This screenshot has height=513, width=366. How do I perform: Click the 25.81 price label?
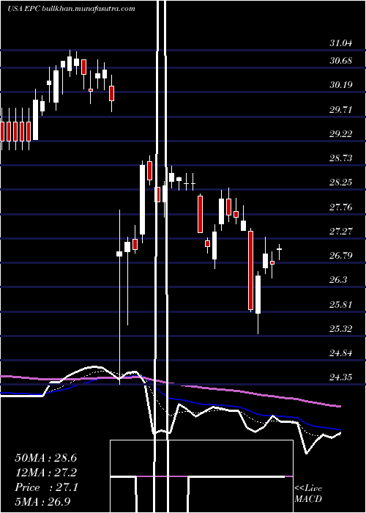pyautogui.click(x=341, y=304)
